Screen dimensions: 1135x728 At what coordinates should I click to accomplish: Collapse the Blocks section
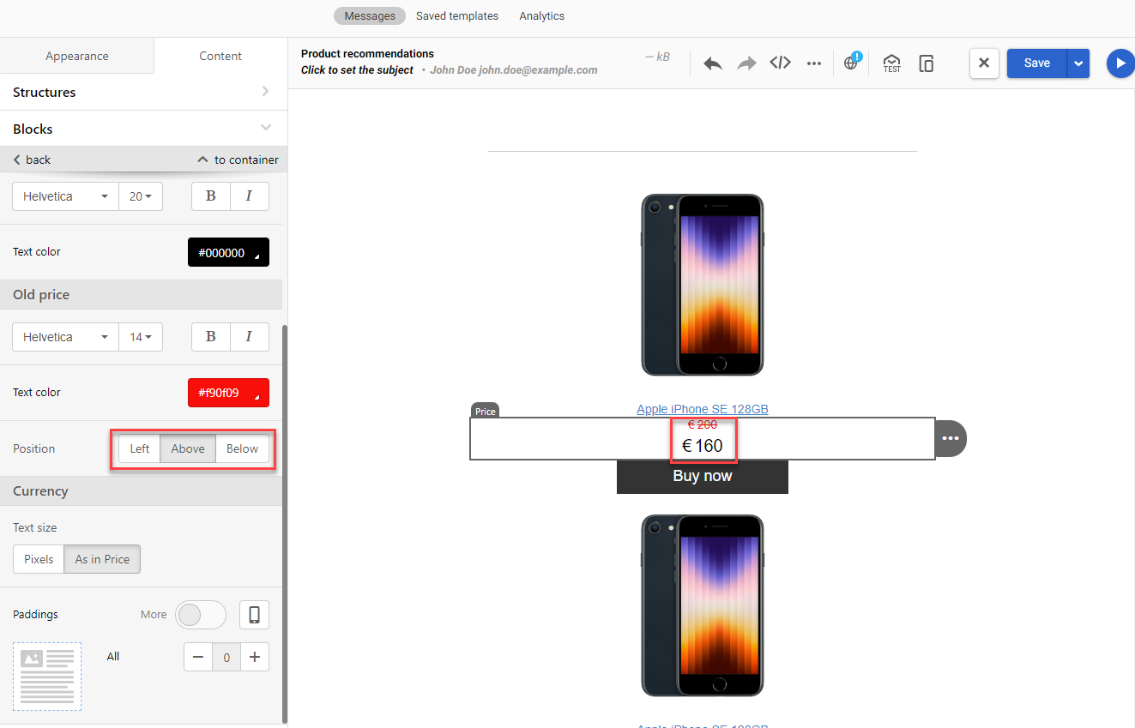142,129
